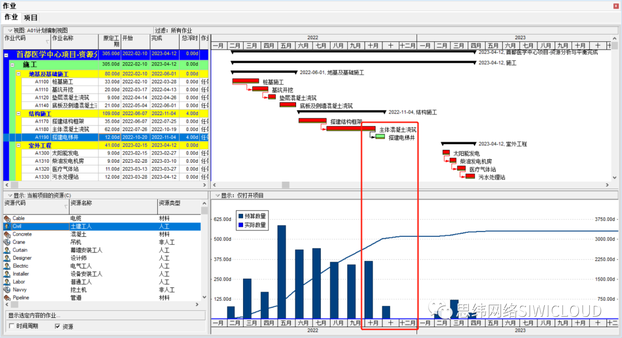Collapse the 地基及基础施工 WBS group
This screenshot has height=338, width=622.
click(18, 74)
